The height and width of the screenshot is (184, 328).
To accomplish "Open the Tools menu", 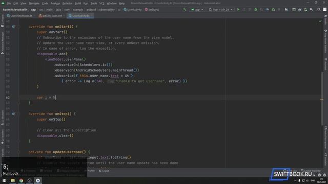I will point(94,4).
